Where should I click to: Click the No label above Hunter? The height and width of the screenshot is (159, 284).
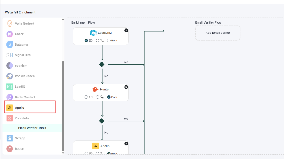(x=106, y=76)
